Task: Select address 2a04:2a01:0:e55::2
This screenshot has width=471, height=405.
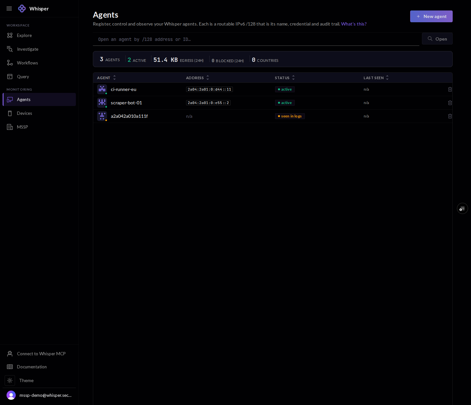Action: tap(208, 103)
